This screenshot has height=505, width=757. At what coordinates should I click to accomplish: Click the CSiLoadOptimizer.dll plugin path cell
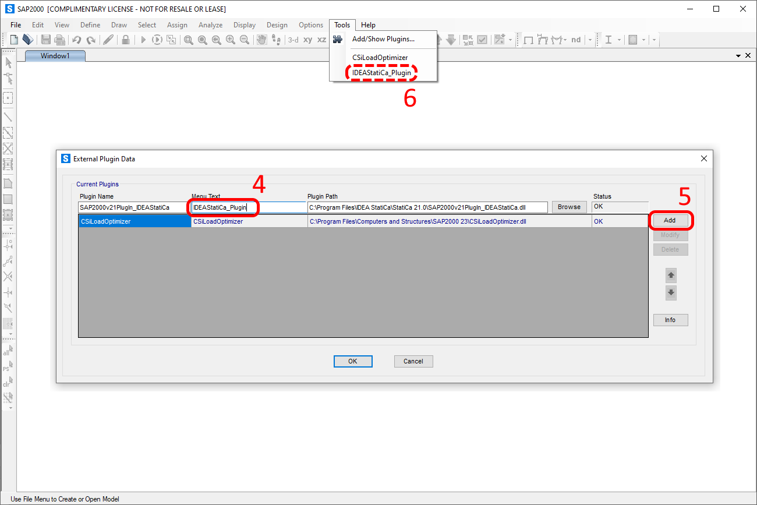point(450,221)
